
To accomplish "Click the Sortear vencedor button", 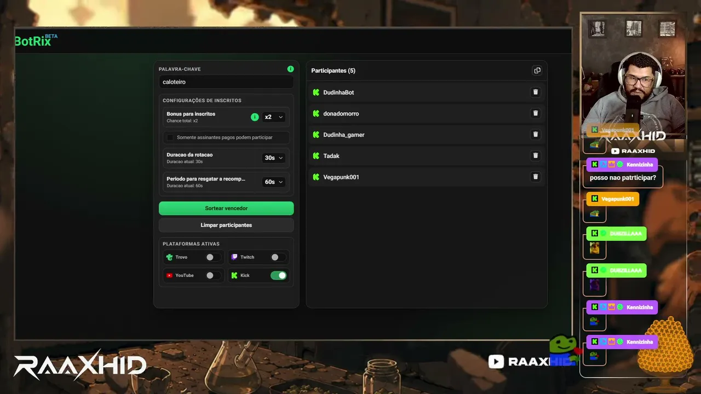I will (x=226, y=208).
